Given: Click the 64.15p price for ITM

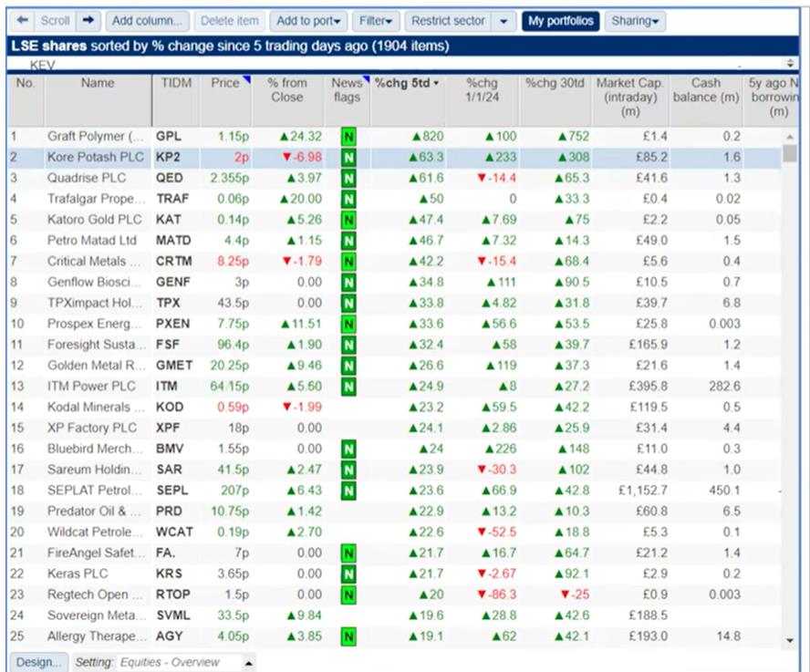Looking at the screenshot, I should [229, 387].
